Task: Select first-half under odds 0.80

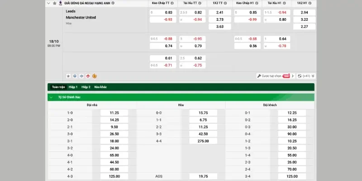Action: [277, 19]
